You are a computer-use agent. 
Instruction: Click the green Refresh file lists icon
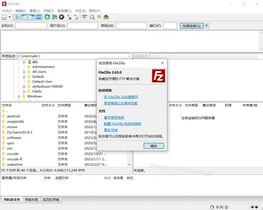click(47, 17)
